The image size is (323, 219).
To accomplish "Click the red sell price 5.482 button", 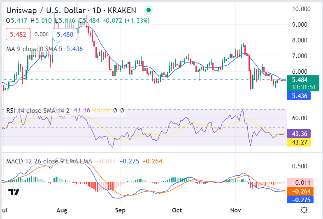I will click(18, 34).
